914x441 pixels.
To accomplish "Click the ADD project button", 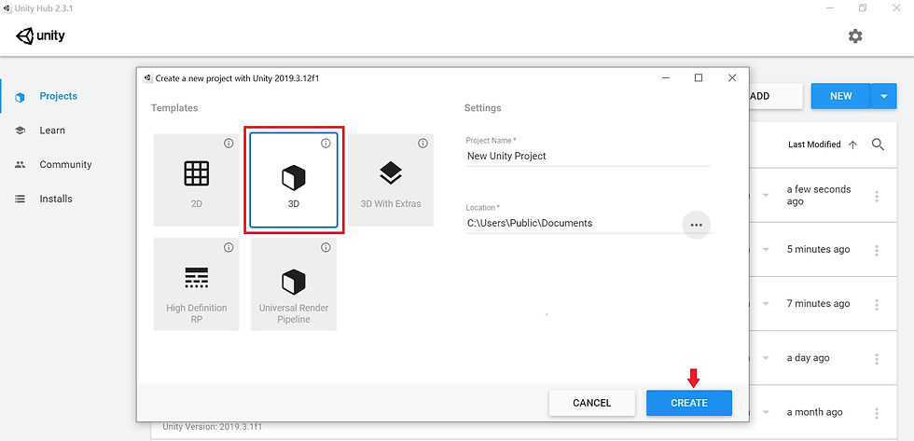I will pos(776,96).
